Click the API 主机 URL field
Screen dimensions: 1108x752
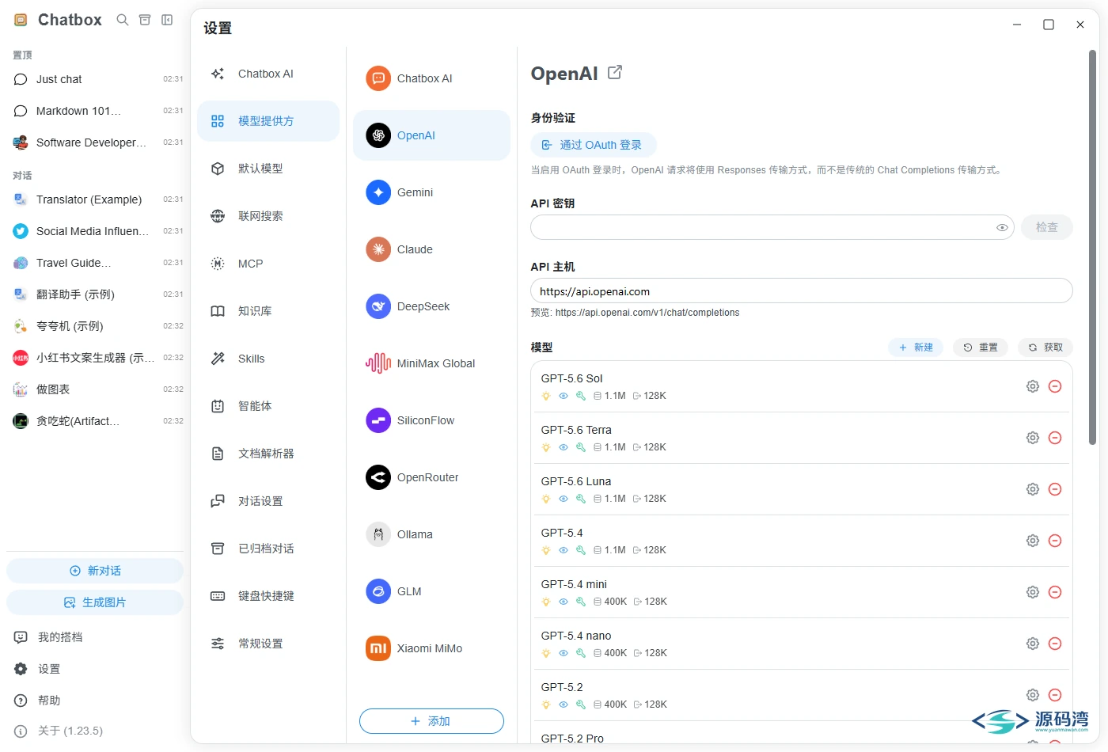pos(802,291)
